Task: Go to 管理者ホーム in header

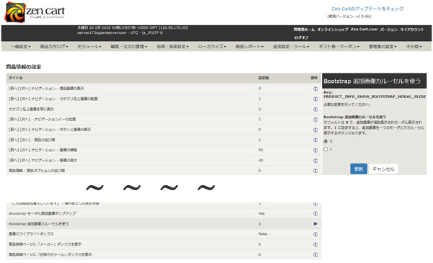Action: click(304, 30)
